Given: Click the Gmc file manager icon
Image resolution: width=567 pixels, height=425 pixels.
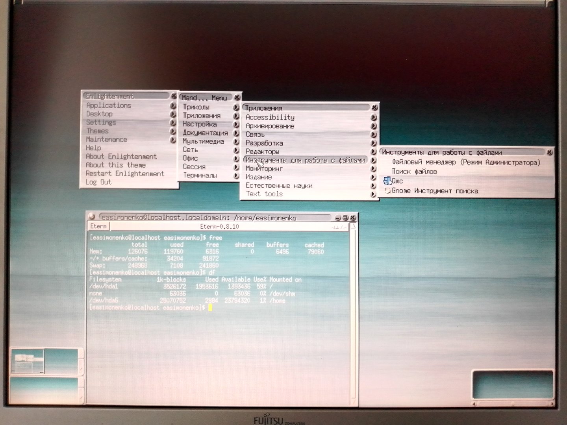Looking at the screenshot, I should click(387, 181).
